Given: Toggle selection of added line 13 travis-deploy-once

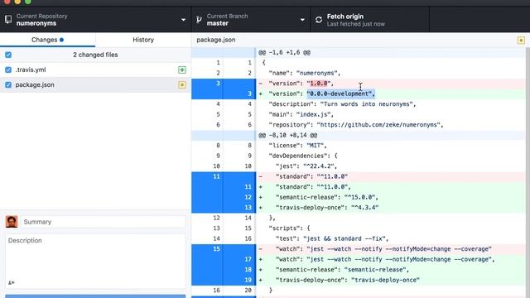Looking at the screenshot, I should click(224, 208).
